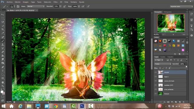Open the layer style fx menu
194x109 pixels.
tap(164, 102)
